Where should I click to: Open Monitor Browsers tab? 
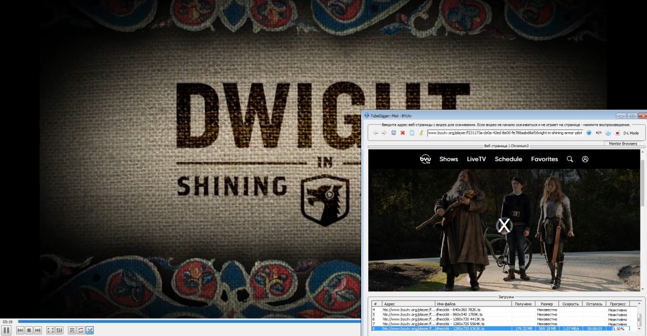(623, 144)
